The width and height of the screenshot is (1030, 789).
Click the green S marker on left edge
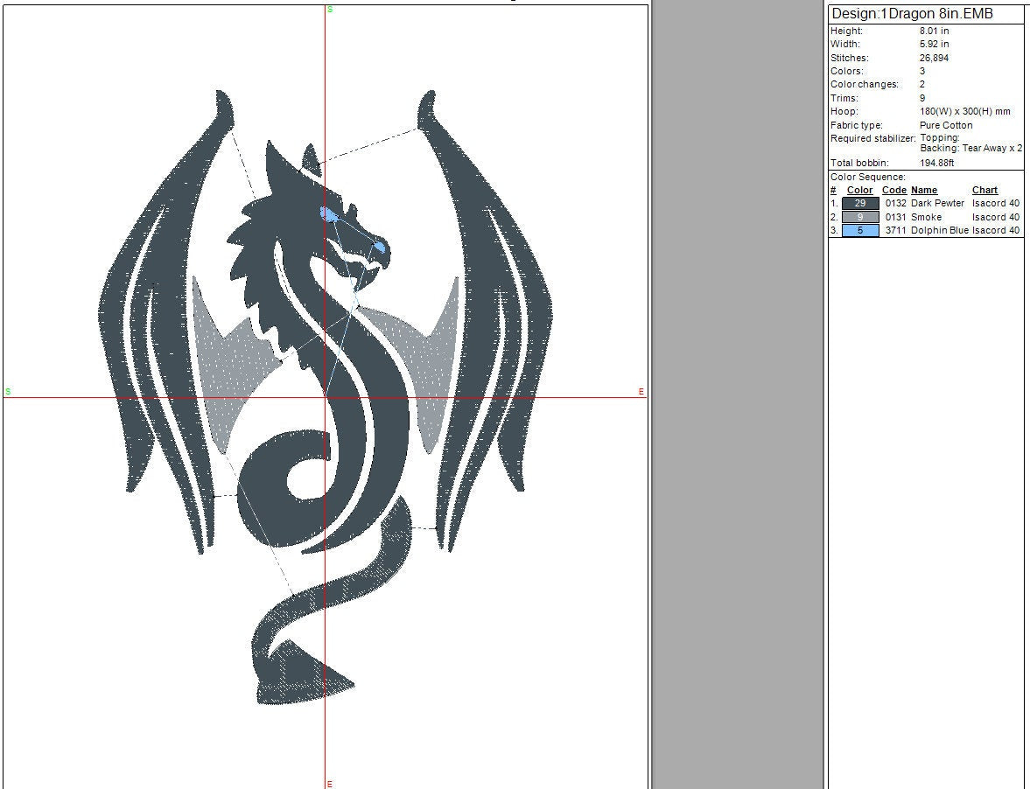click(x=8, y=391)
